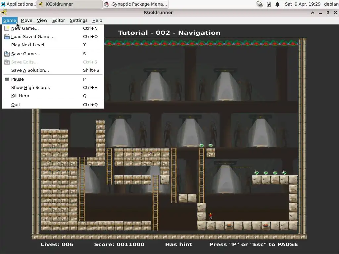Choose Kill Hero menu entry

[53, 96]
